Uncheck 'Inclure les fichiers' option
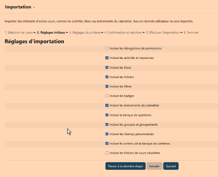The width and height of the screenshot is (218, 177). point(107,77)
